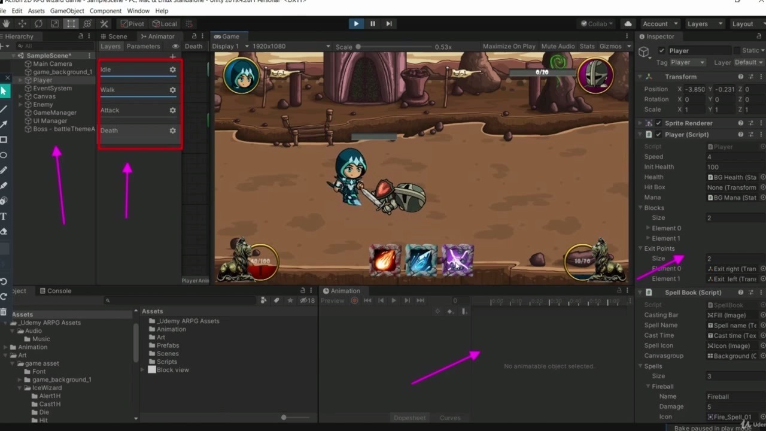Click Animation record button

tap(354, 301)
